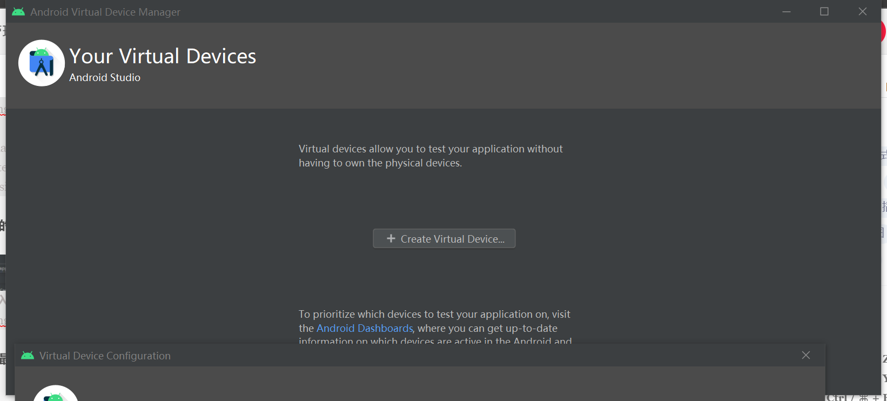Close the Android Virtual Device Manager window

click(863, 11)
